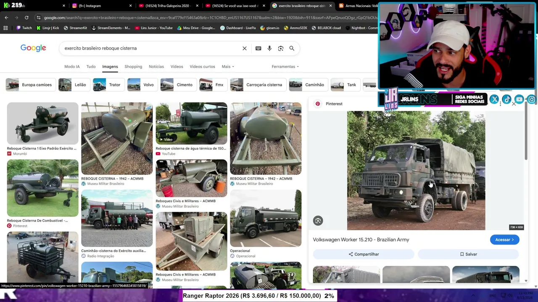Image resolution: width=538 pixels, height=302 pixels.
Task: Open the AmmoSEEK bookmark
Action: [x=295, y=28]
